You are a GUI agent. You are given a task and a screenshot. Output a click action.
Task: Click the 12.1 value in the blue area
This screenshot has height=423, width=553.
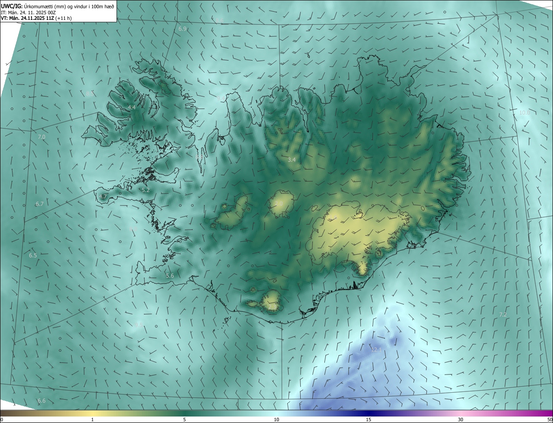377,349
